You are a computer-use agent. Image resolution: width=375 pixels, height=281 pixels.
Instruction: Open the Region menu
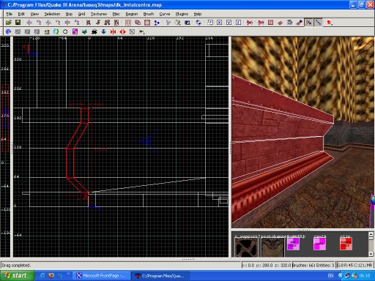132,14
